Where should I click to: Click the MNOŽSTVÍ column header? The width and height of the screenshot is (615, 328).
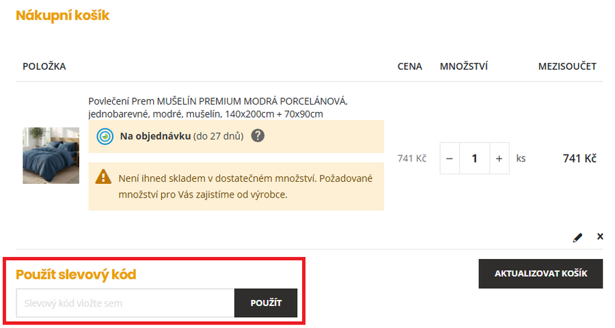(x=463, y=66)
